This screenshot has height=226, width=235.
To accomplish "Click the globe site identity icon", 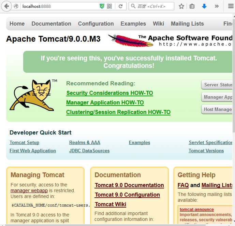I will (16, 6).
